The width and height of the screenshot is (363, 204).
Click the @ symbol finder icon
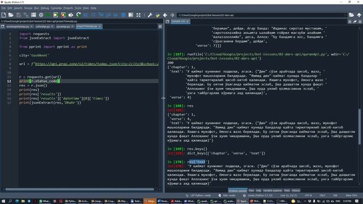pos(41,15)
